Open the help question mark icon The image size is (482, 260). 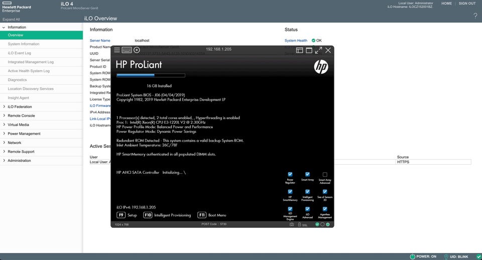[x=475, y=16]
